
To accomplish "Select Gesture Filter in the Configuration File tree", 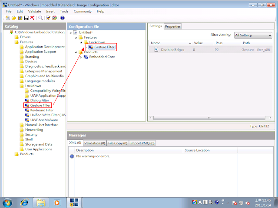I will tap(104, 47).
